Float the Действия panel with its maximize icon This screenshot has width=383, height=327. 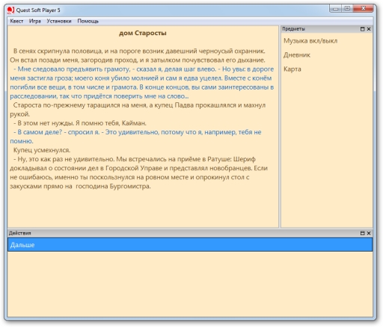point(363,233)
